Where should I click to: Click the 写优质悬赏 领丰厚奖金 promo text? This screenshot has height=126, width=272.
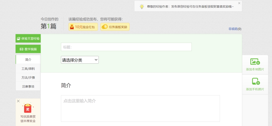pos(28,119)
